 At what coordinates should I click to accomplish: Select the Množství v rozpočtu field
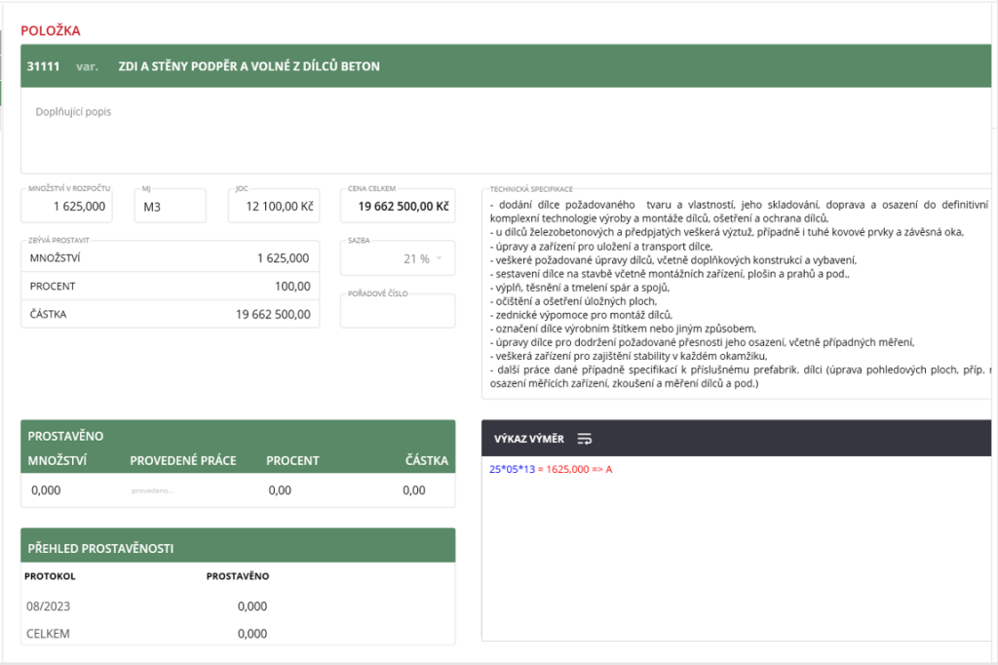pyautogui.click(x=67, y=207)
